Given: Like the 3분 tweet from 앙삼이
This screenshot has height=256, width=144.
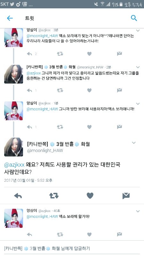Looking at the screenshot, I should click(89, 54).
